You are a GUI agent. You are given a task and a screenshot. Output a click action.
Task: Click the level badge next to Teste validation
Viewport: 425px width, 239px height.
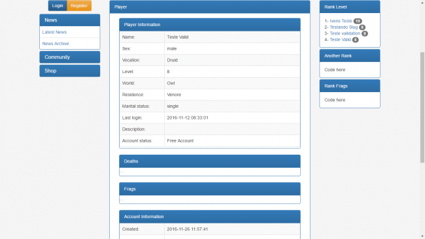(x=365, y=33)
